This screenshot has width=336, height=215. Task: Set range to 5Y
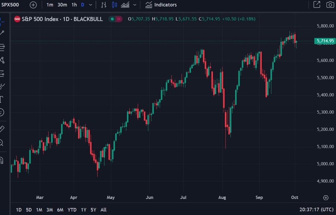coord(93,210)
